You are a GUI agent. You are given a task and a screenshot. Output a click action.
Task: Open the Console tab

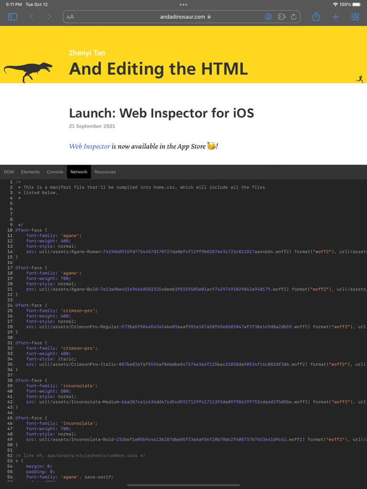(x=55, y=172)
